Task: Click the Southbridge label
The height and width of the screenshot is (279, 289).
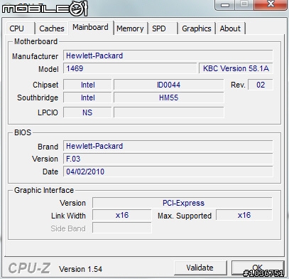Action: click(x=38, y=98)
